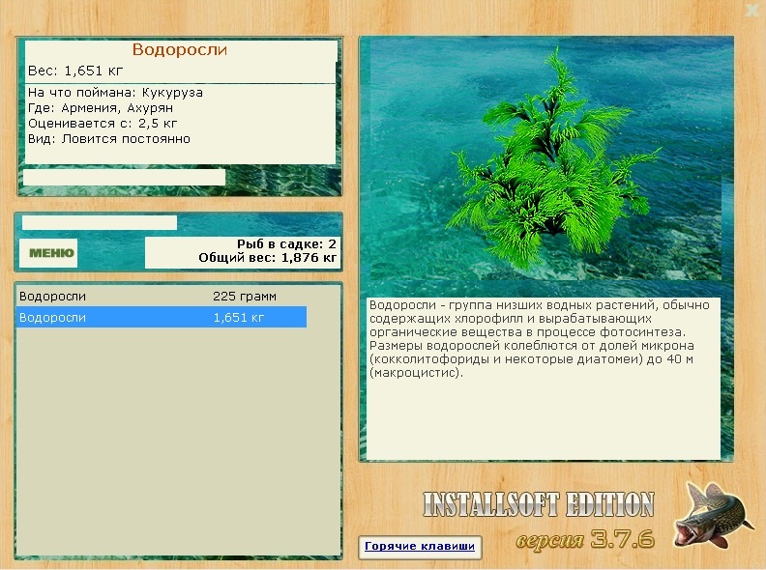This screenshot has height=570, width=766.
Task: Click the Вид: Ловится постоянно line
Action: coord(108,139)
